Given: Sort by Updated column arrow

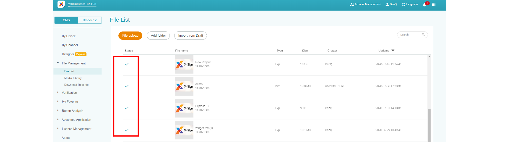Looking at the screenshot, I should (x=393, y=50).
